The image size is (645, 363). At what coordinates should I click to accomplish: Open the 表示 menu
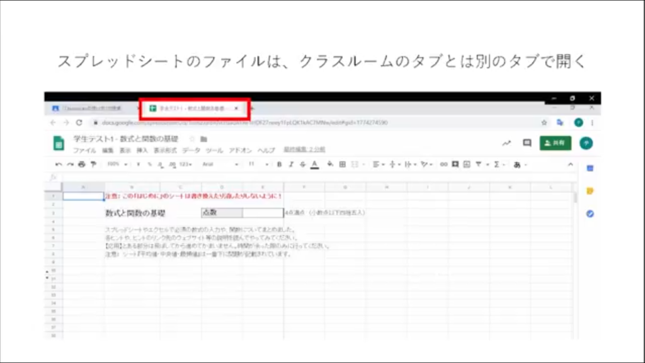tap(125, 150)
